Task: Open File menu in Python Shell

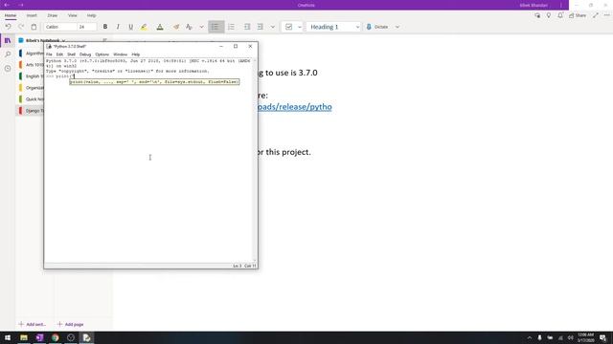Action: tap(49, 54)
